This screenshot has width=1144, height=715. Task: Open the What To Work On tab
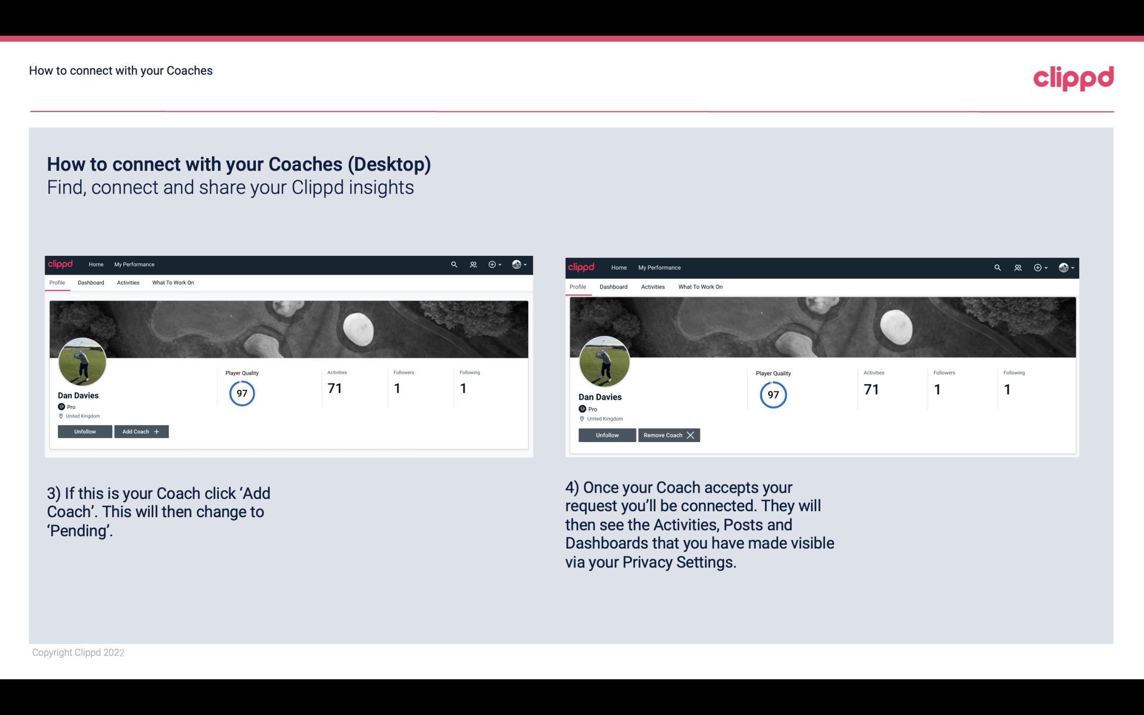point(172,283)
